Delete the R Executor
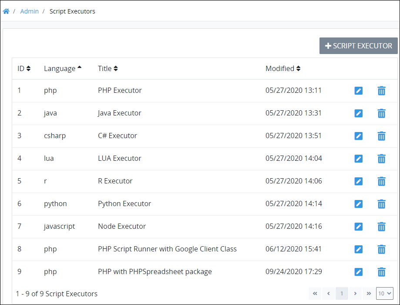 pos(381,181)
